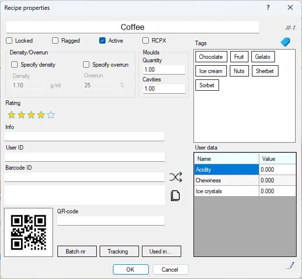Image resolution: width=302 pixels, height=279 pixels.
Task: Click the Coffee recipe name field
Action: click(x=133, y=27)
